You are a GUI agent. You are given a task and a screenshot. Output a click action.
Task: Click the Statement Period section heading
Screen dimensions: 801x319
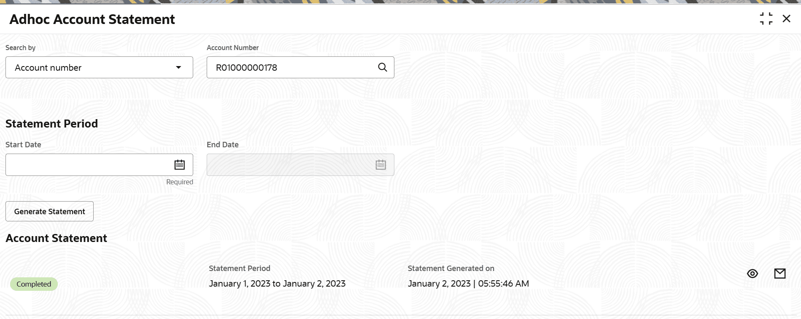point(51,124)
